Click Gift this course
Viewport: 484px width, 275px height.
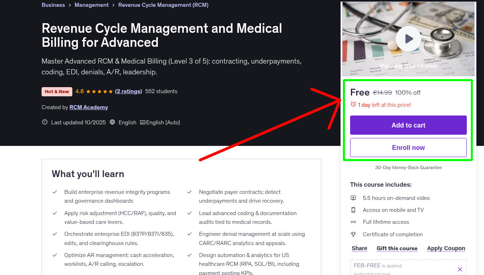(x=397, y=248)
